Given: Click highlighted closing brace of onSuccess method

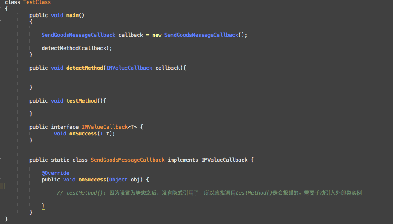Looking at the screenshot, I should (x=43, y=206).
